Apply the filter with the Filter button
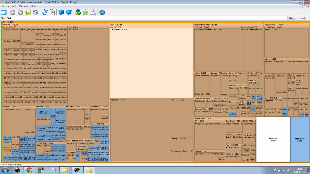Viewport: 310px width, 174px height. [x=291, y=18]
